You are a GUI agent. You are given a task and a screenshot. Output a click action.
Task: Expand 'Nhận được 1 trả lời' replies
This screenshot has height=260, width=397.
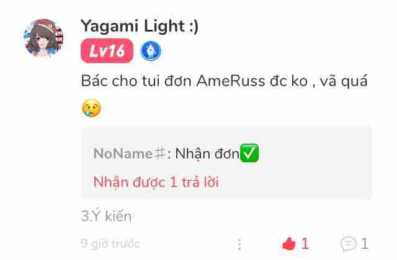pyautogui.click(x=156, y=182)
